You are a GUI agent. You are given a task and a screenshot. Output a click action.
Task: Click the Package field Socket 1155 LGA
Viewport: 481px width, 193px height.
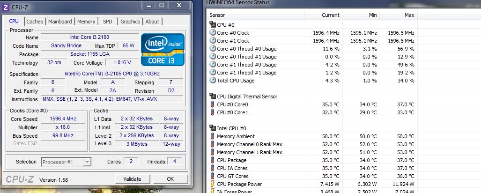click(x=89, y=54)
